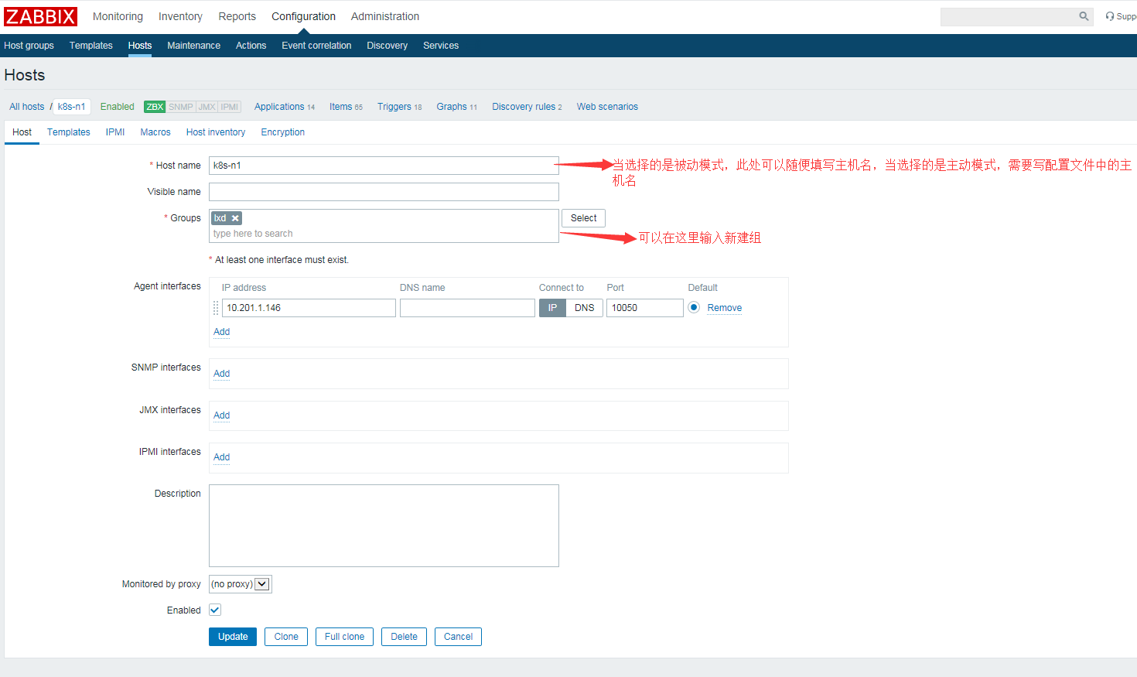The width and height of the screenshot is (1137, 677).
Task: Click the Cancel button
Action: [x=458, y=637]
